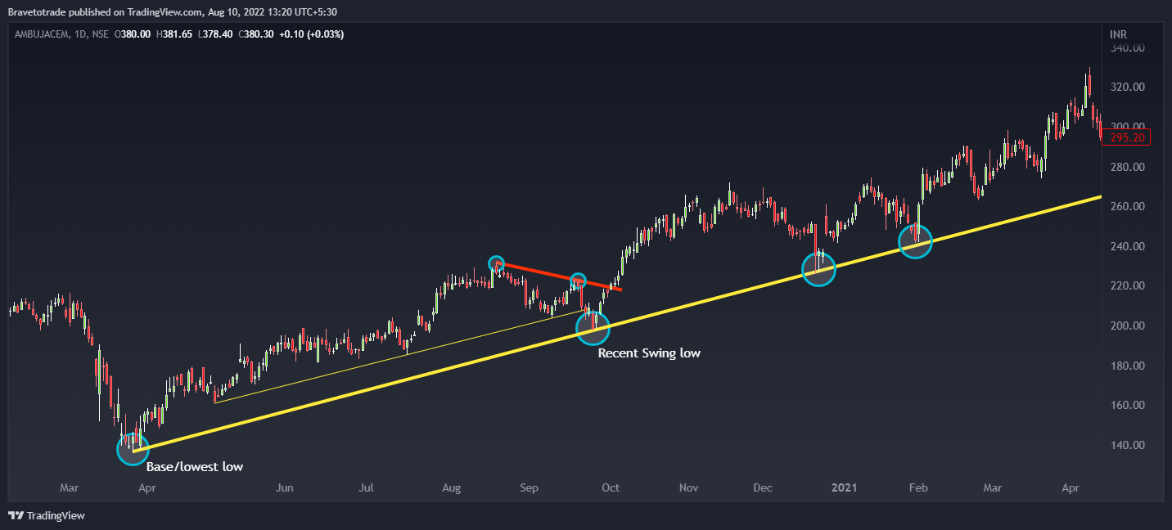Click the Jun label on time axis
The height and width of the screenshot is (530, 1172).
point(285,488)
